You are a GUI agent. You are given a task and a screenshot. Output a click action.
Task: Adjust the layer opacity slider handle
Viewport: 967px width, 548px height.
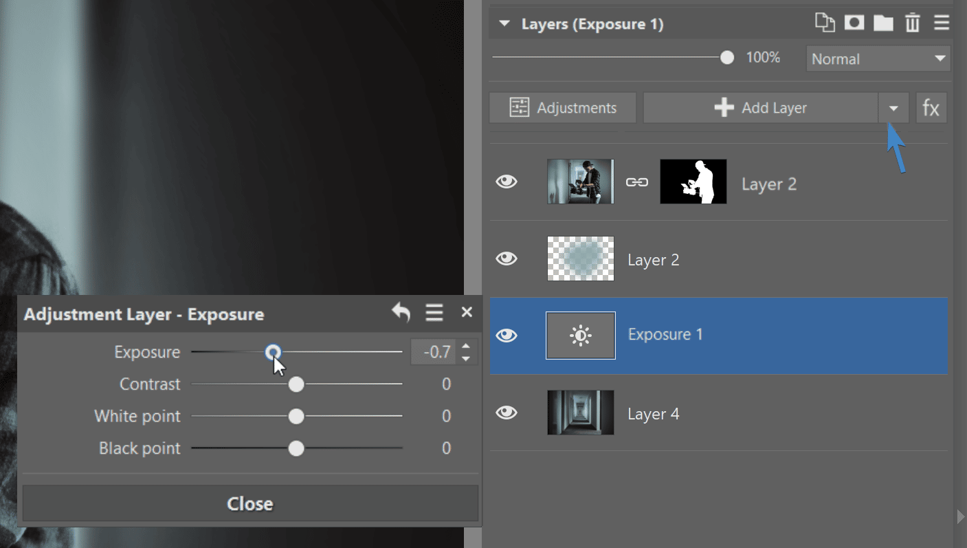coord(727,58)
